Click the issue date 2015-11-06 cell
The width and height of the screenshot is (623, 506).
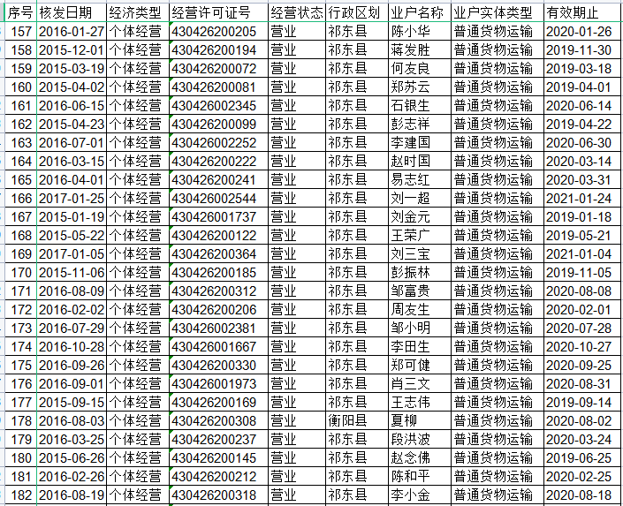pos(71,273)
